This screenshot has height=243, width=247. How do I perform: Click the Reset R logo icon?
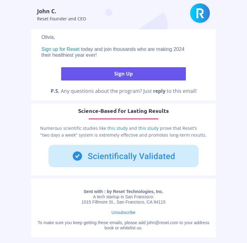click(x=200, y=13)
